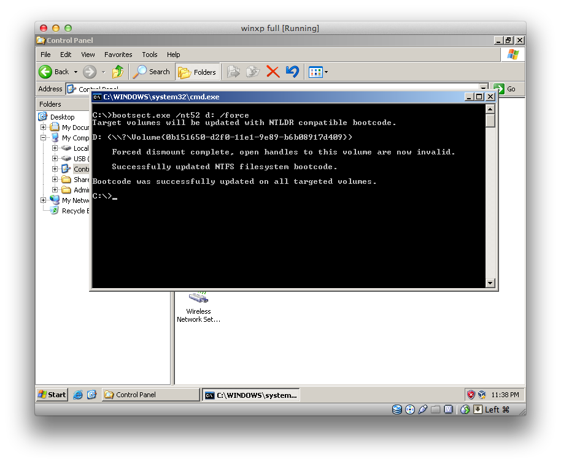This screenshot has width=561, height=464.
Task: Click VirtualBox USB devices status icon
Action: (x=422, y=409)
